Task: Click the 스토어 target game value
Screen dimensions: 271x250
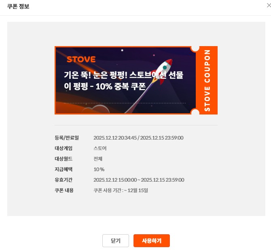Action: pyautogui.click(x=100, y=148)
